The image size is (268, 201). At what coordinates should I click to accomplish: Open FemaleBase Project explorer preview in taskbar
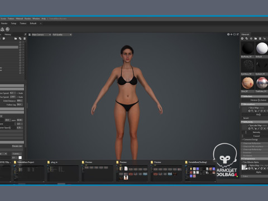(28, 171)
